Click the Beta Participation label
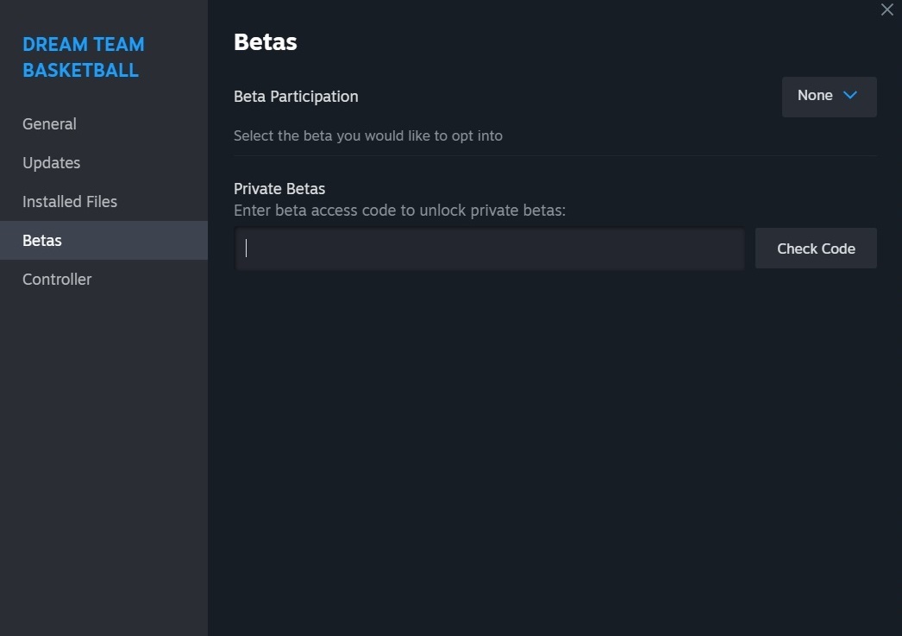The height and width of the screenshot is (636, 902). coord(296,96)
